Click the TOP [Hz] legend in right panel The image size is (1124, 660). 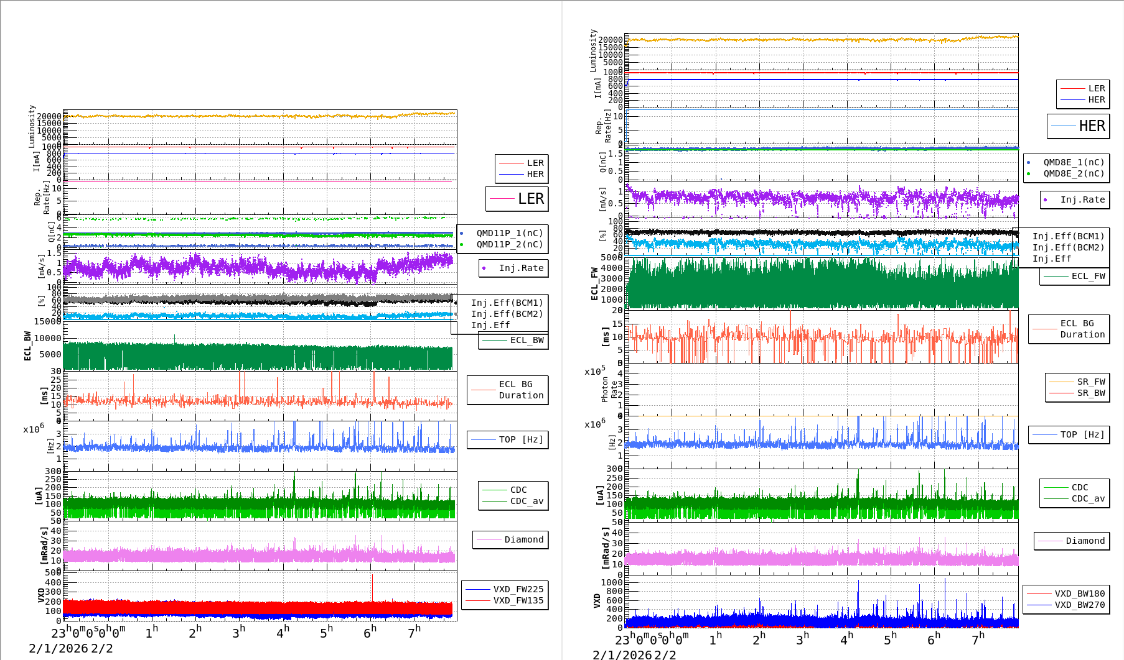point(1082,434)
